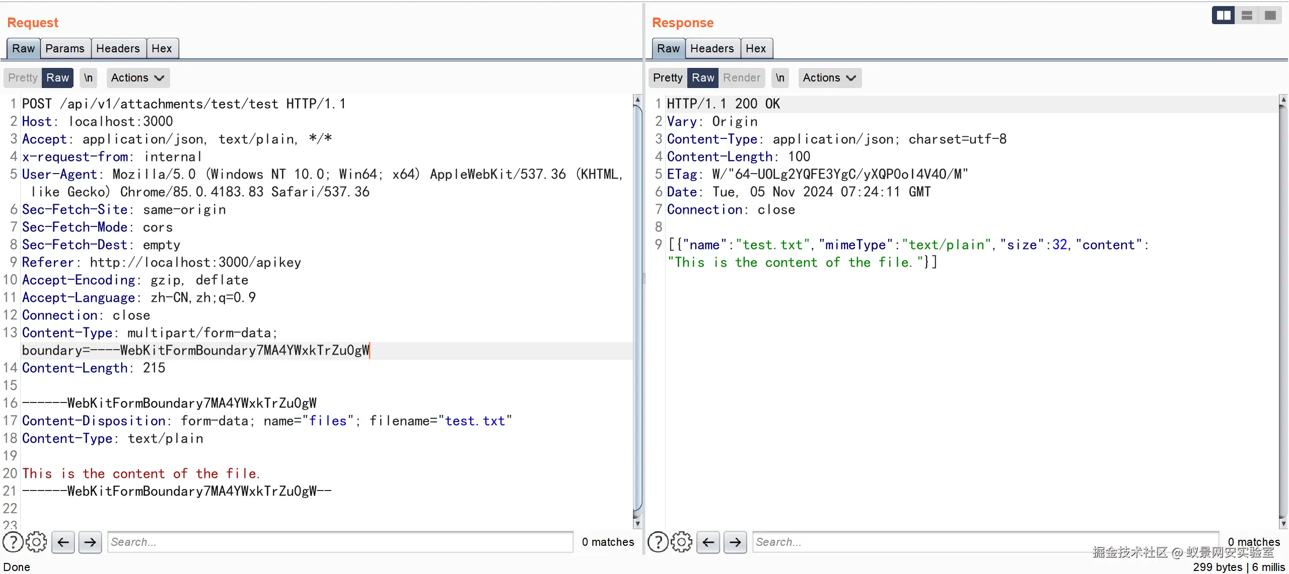This screenshot has height=574, width=1289.
Task: Click the response panel help question-mark icon
Action: tap(658, 542)
